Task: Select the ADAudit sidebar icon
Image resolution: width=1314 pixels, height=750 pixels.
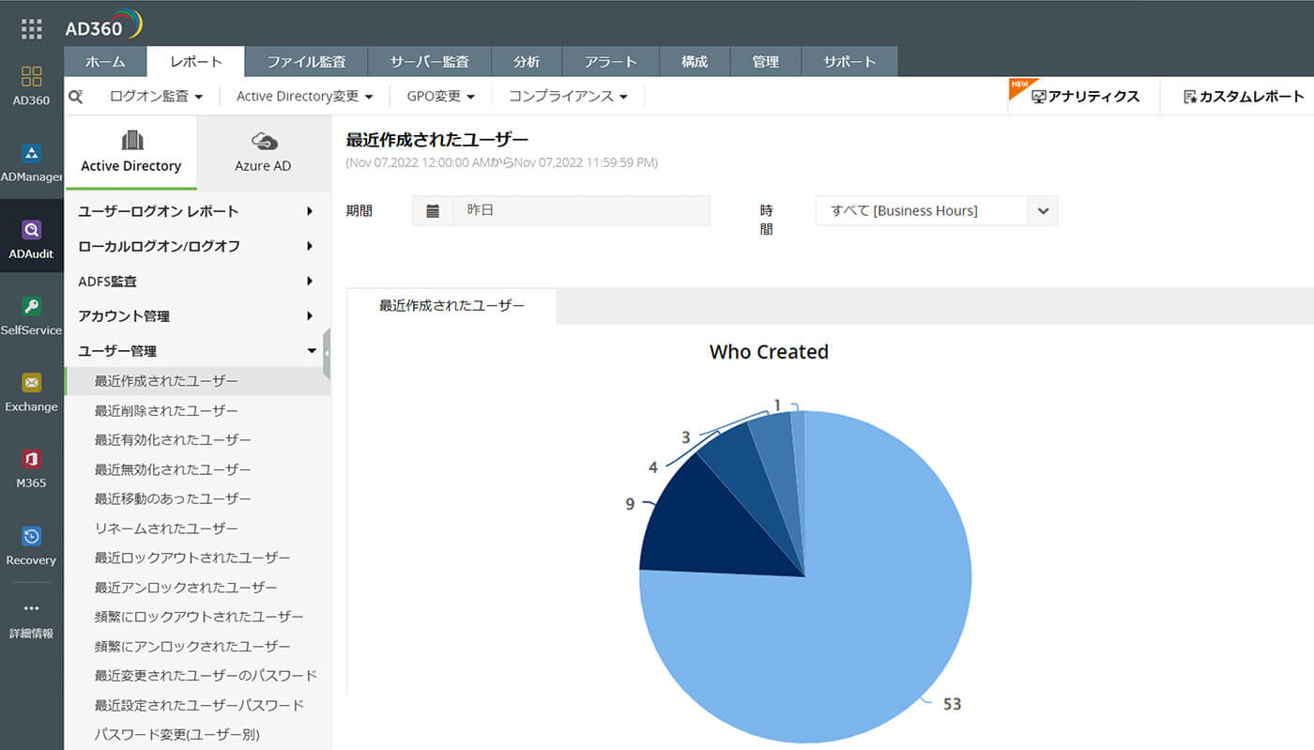Action: tap(31, 235)
